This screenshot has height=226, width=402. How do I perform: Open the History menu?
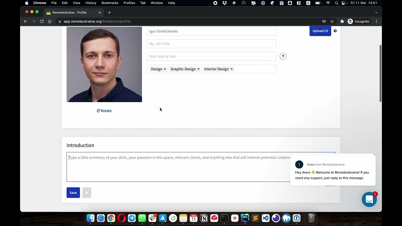tap(91, 3)
